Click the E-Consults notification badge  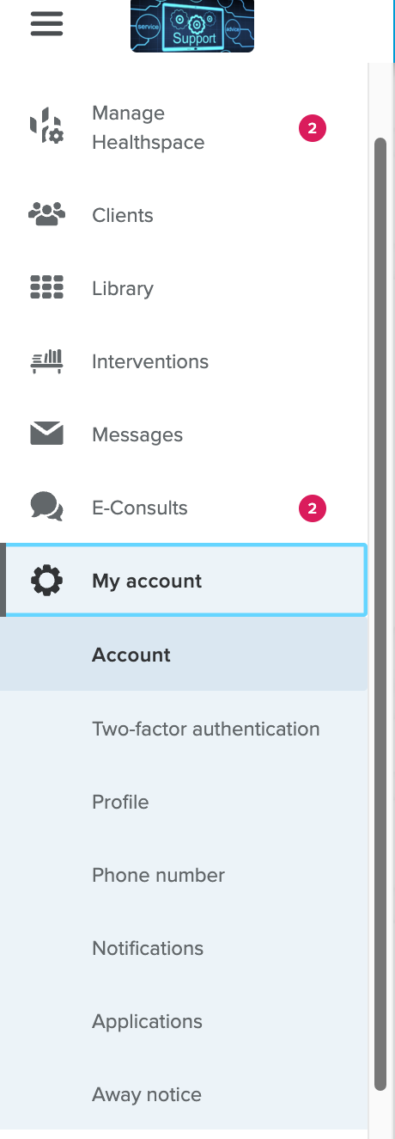coord(313,508)
